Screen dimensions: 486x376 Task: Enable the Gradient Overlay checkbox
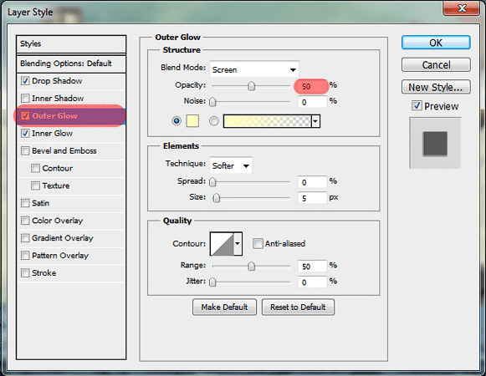click(25, 238)
